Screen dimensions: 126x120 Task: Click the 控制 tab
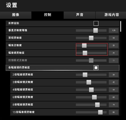click(x=48, y=15)
